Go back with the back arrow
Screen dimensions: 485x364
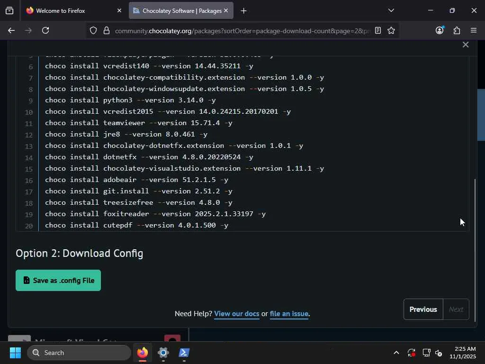(x=11, y=30)
